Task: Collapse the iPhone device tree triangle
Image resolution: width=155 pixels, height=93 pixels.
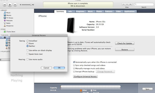Action: pos(3,37)
